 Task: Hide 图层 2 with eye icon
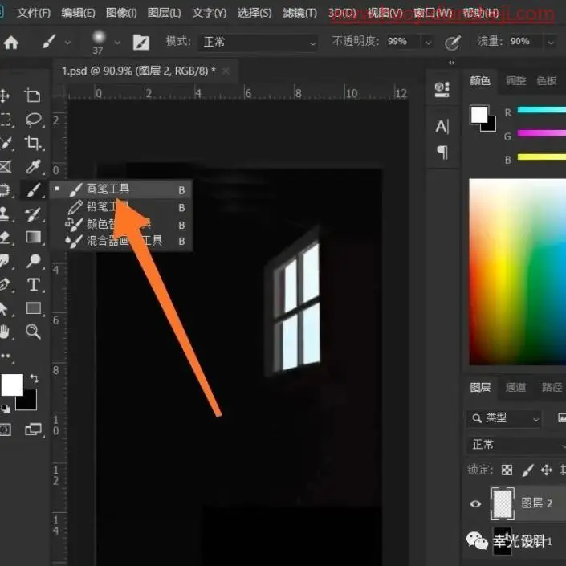475,503
